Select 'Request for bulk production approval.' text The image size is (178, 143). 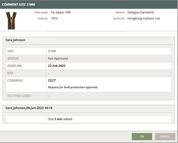[x=73, y=87]
